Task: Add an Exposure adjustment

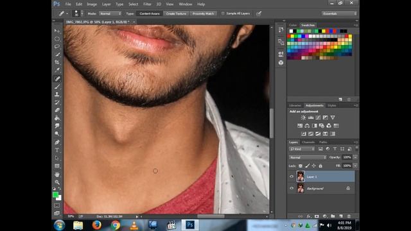Action: [x=326, y=117]
